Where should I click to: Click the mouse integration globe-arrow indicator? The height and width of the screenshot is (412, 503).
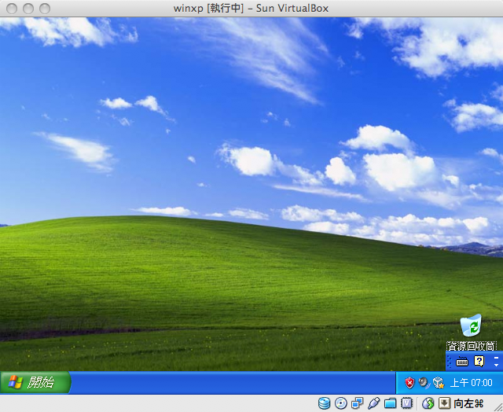click(x=428, y=403)
